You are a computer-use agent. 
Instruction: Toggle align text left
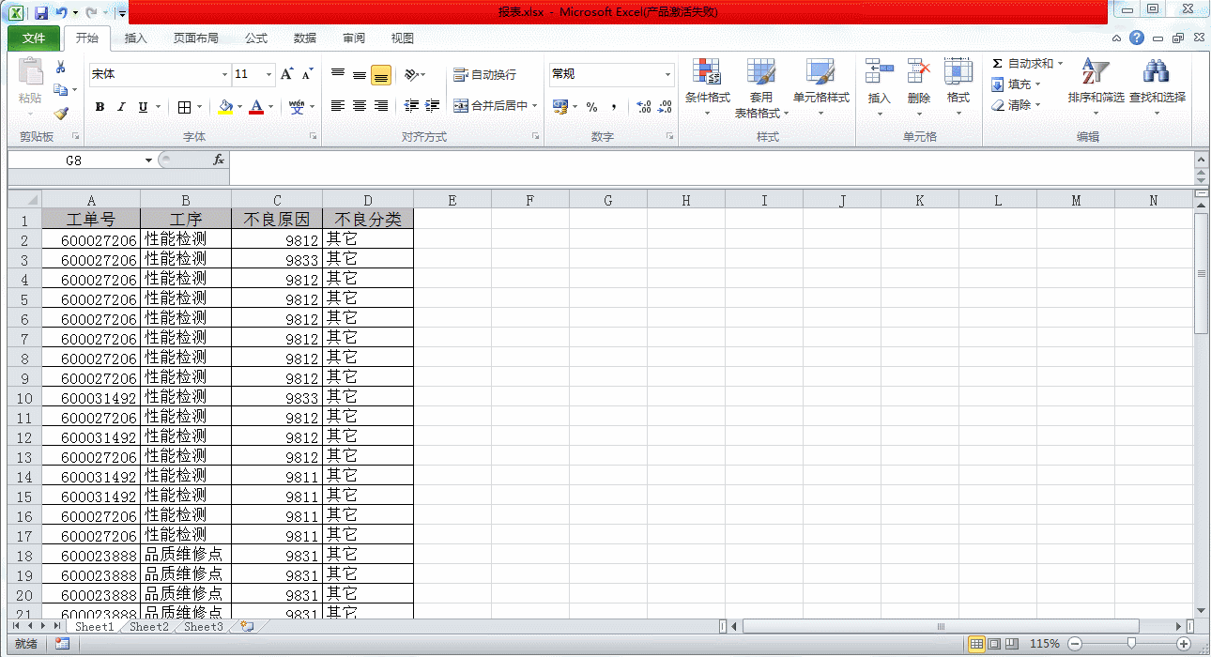pos(338,106)
